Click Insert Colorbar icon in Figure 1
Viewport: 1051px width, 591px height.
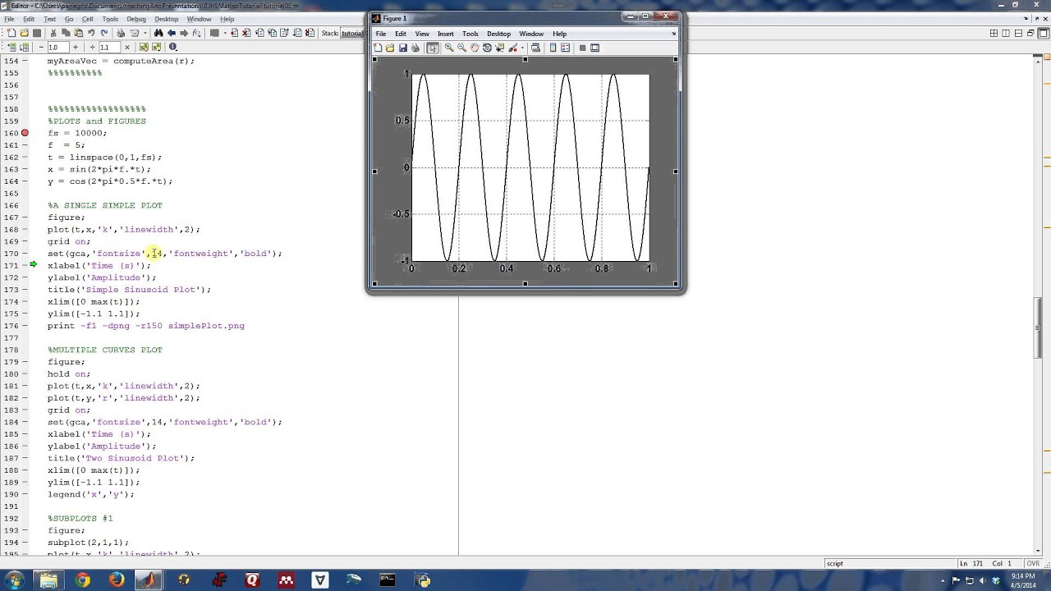pos(553,48)
